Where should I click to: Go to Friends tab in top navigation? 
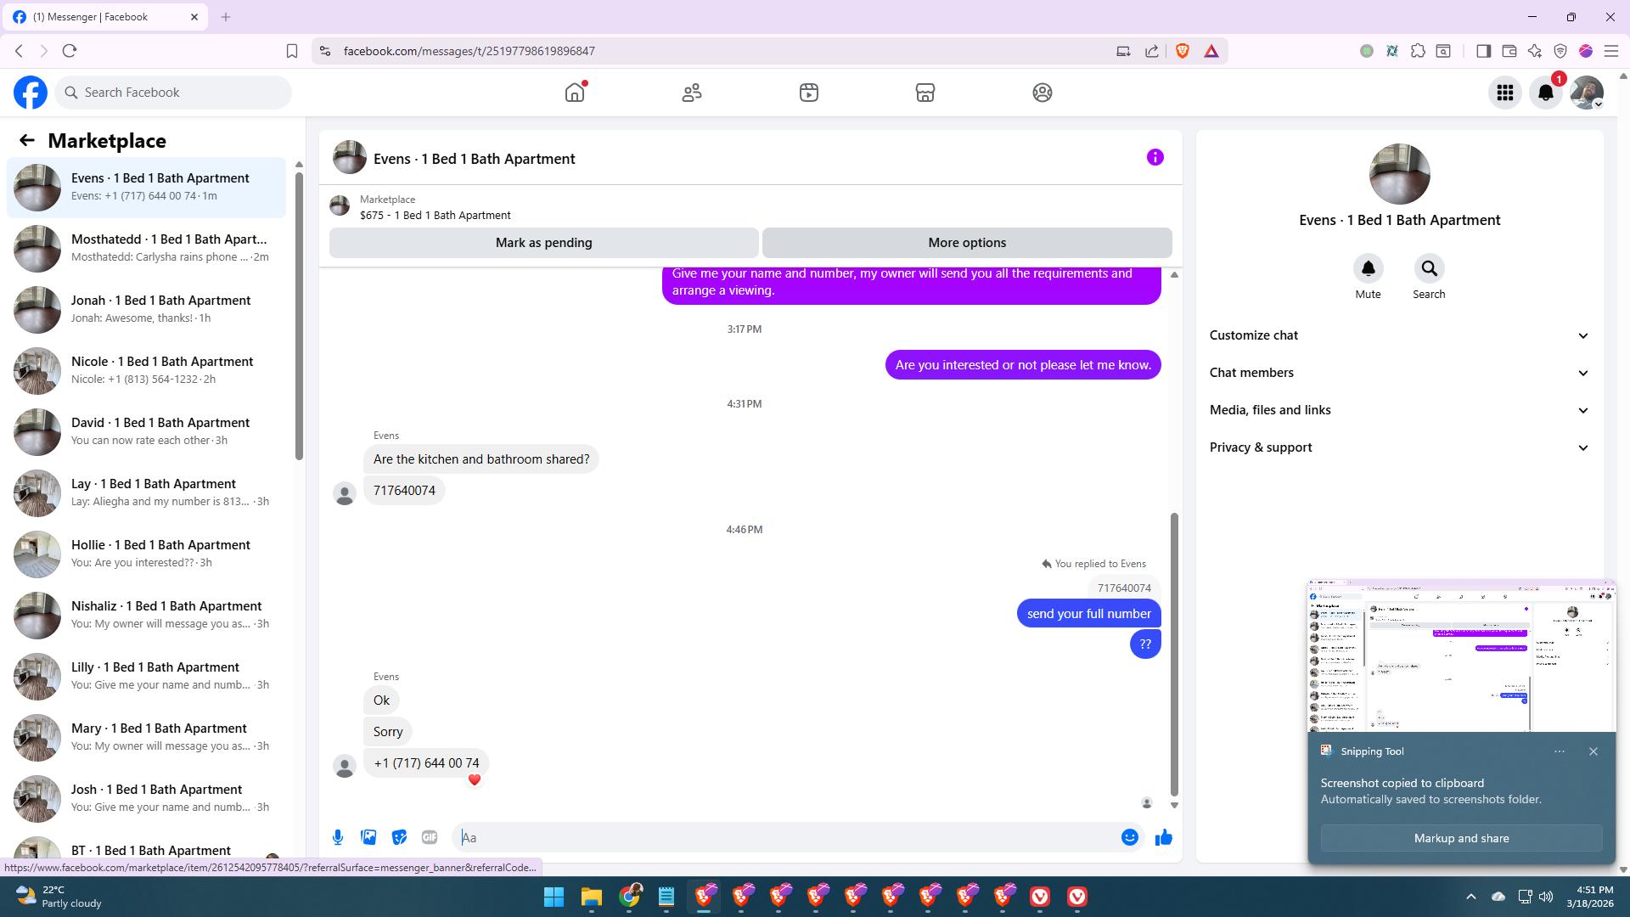coord(692,93)
